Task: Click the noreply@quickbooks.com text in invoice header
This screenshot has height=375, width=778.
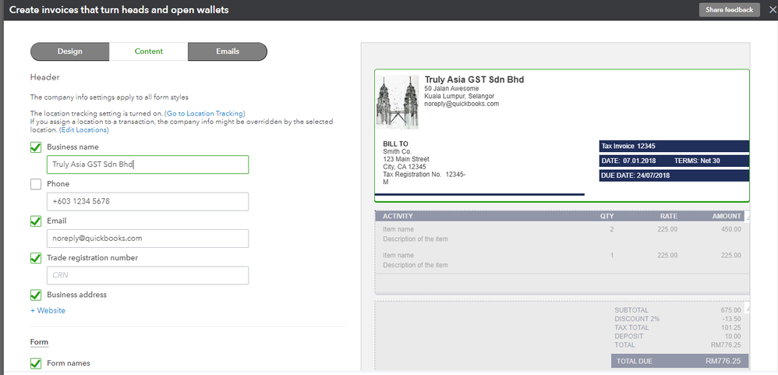Action: pos(461,104)
